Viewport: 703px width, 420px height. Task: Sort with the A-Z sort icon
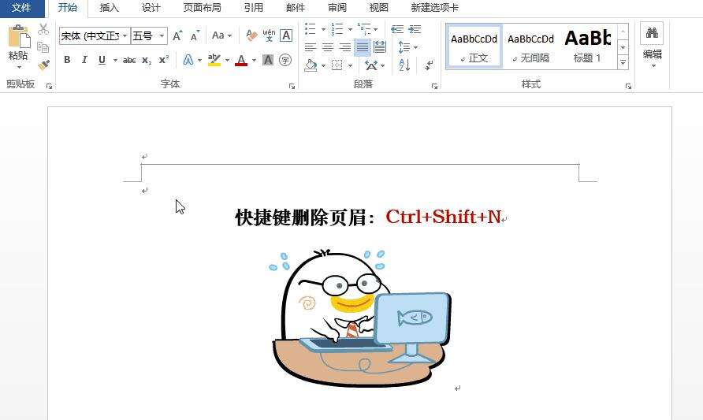pos(404,65)
